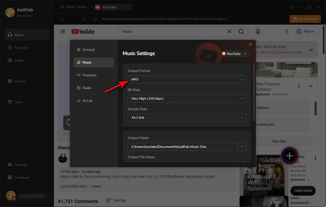Expand description with ...more link
Screen dimensions: 326x207
pos(95,187)
